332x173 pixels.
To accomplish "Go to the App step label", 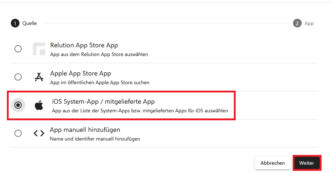I will pos(309,23).
